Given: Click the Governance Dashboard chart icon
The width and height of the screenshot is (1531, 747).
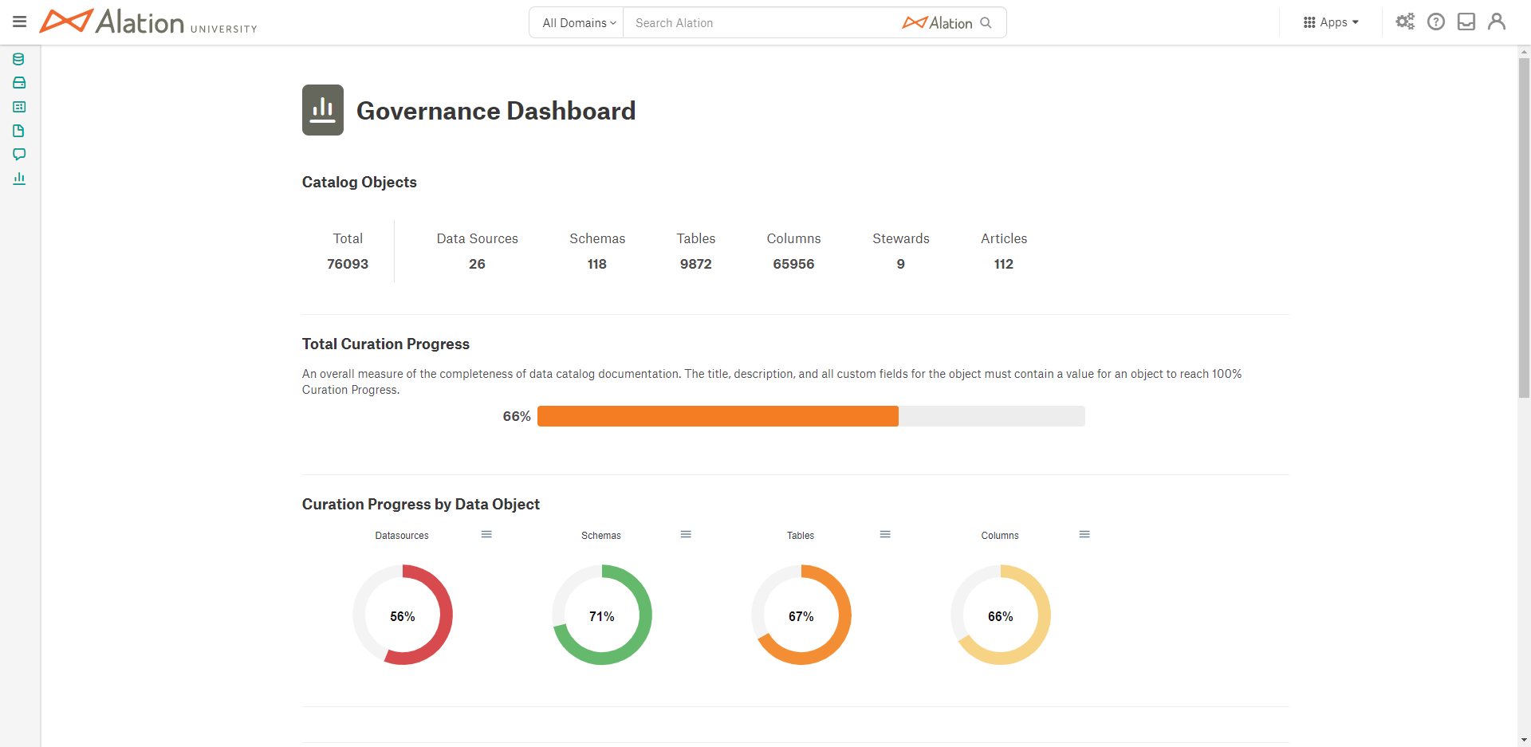Looking at the screenshot, I should 323,110.
